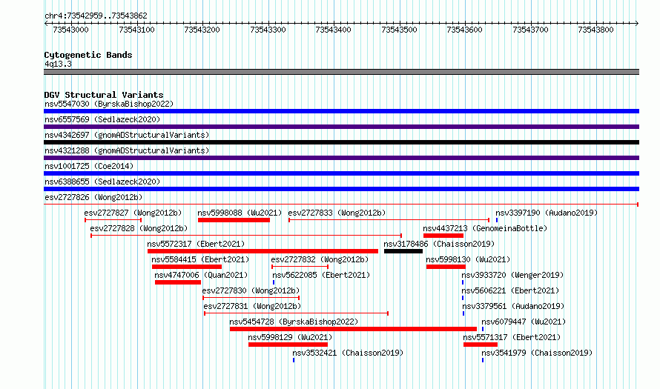Select nsv5571317 (Ebert2021) label
The width and height of the screenshot is (660, 389).
(x=512, y=337)
